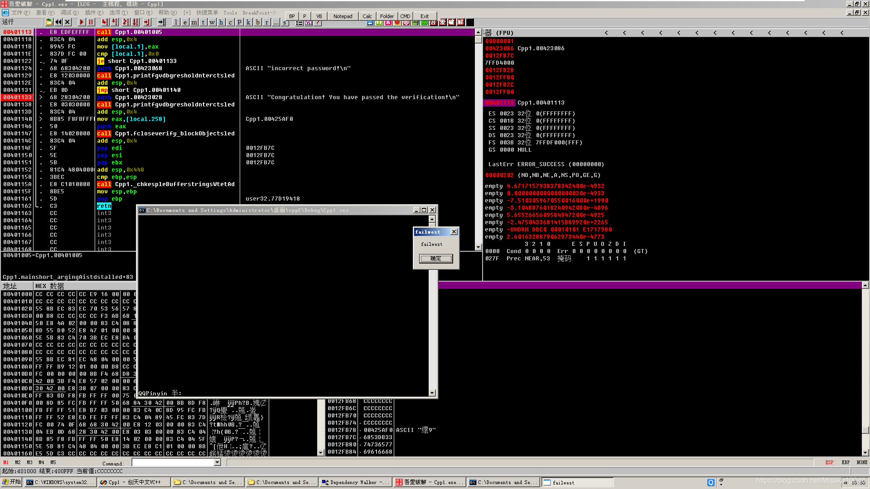This screenshot has height=489, width=870.
Task: Click the VB shortcut button
Action: click(319, 16)
